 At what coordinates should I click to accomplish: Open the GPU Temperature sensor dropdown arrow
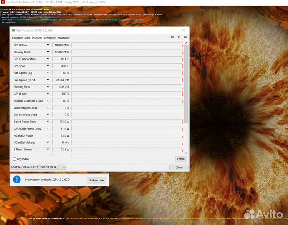[47, 59]
